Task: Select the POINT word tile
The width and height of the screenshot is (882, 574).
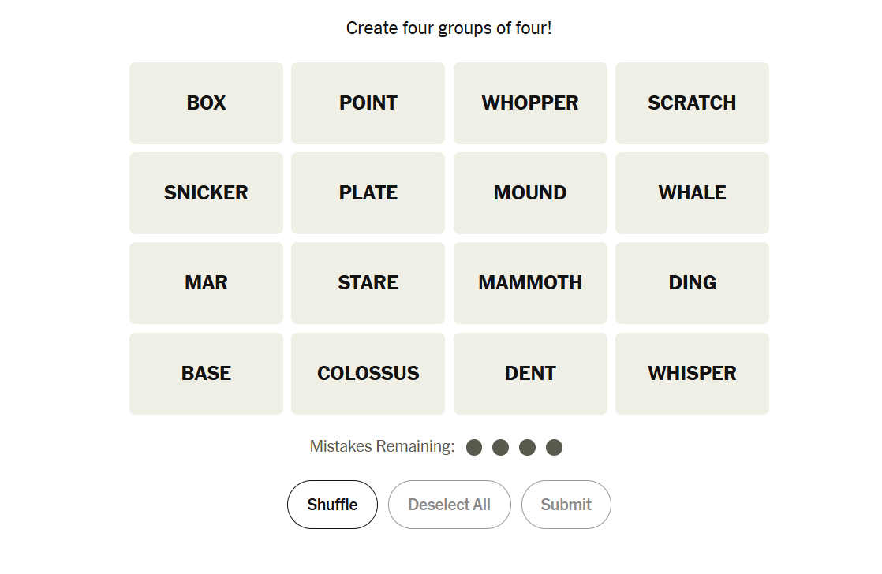Action: [x=368, y=103]
